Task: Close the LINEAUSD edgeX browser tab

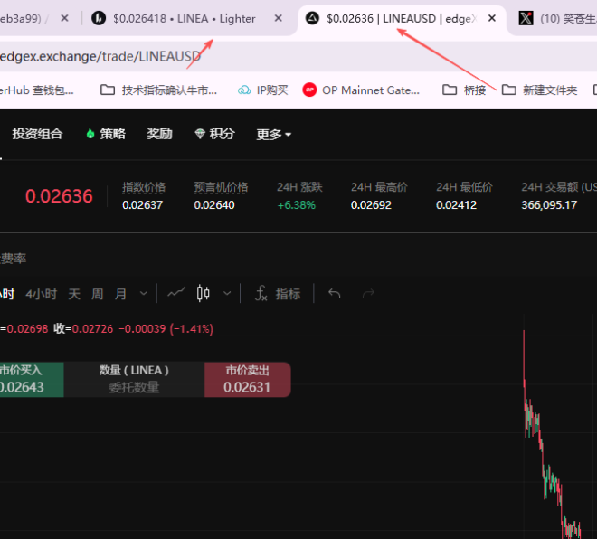Action: (x=492, y=18)
